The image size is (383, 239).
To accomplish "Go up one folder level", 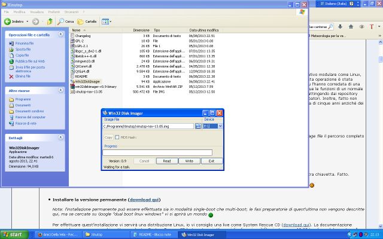I will (x=50, y=22).
